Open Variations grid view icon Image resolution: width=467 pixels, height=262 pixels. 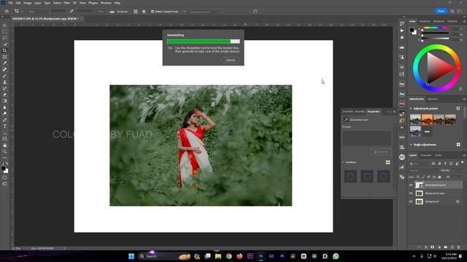(387, 162)
